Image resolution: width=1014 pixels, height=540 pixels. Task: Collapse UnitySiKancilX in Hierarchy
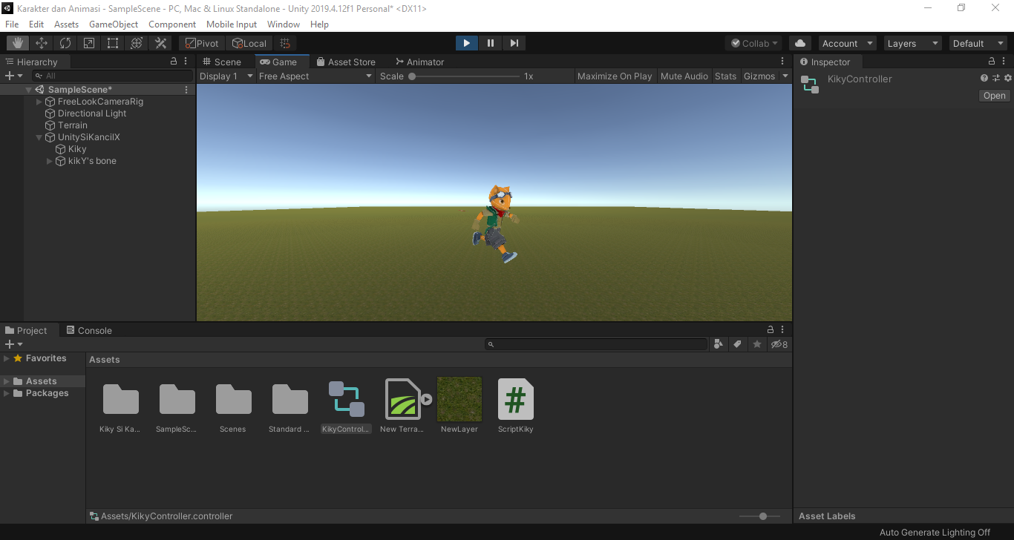(x=39, y=137)
